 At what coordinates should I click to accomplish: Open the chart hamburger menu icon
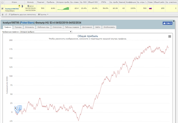pos(170,36)
